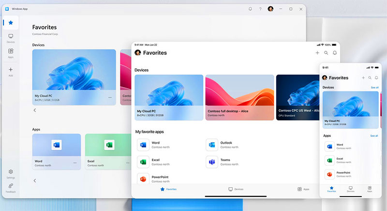The width and height of the screenshot is (387, 211).
Task: Open Feedback in desktop sidebar
Action: (11, 188)
